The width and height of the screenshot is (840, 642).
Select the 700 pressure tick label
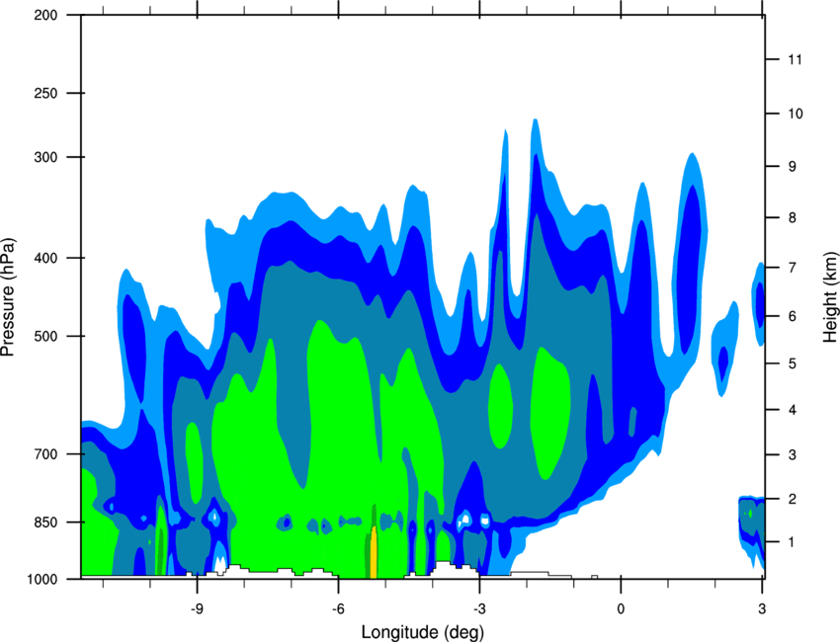coord(45,454)
